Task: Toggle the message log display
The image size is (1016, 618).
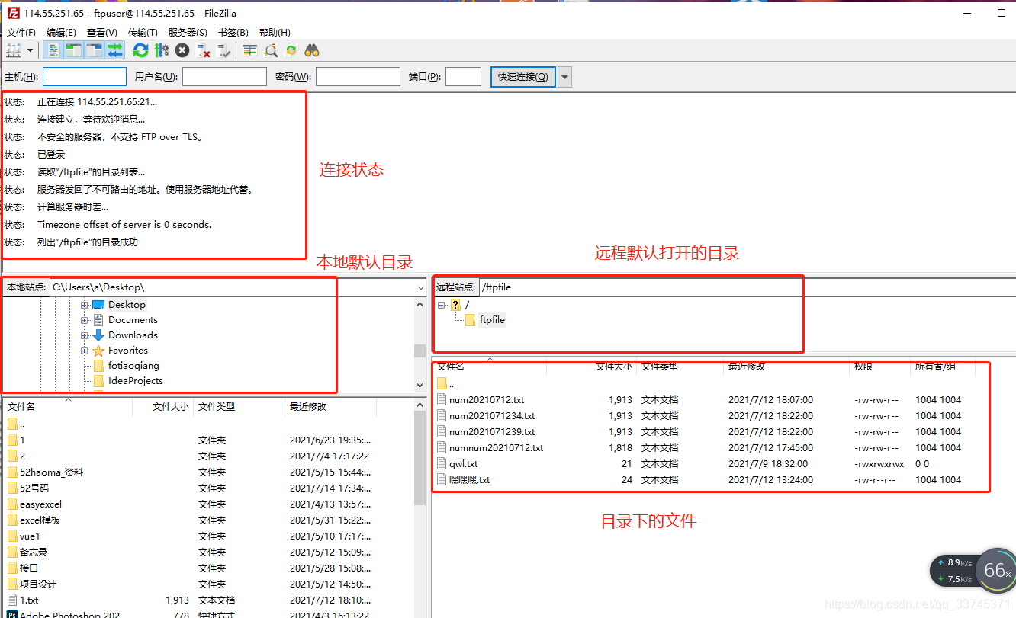Action: [x=53, y=50]
